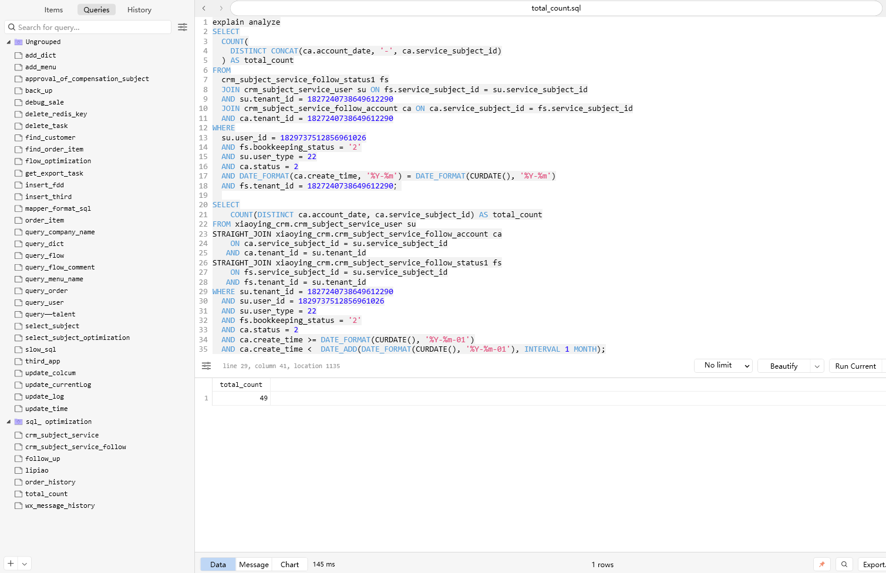
Task: Click the 145 ms execution time
Action: point(324,564)
